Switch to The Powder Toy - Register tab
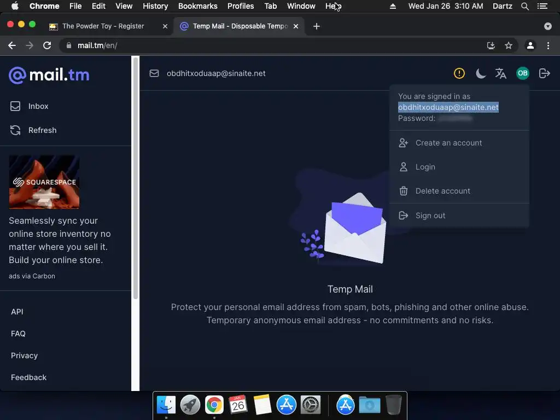 103,26
